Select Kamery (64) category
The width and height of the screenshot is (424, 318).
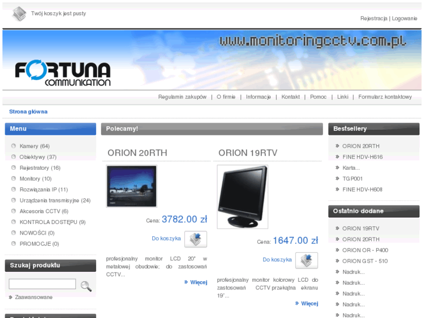34,146
